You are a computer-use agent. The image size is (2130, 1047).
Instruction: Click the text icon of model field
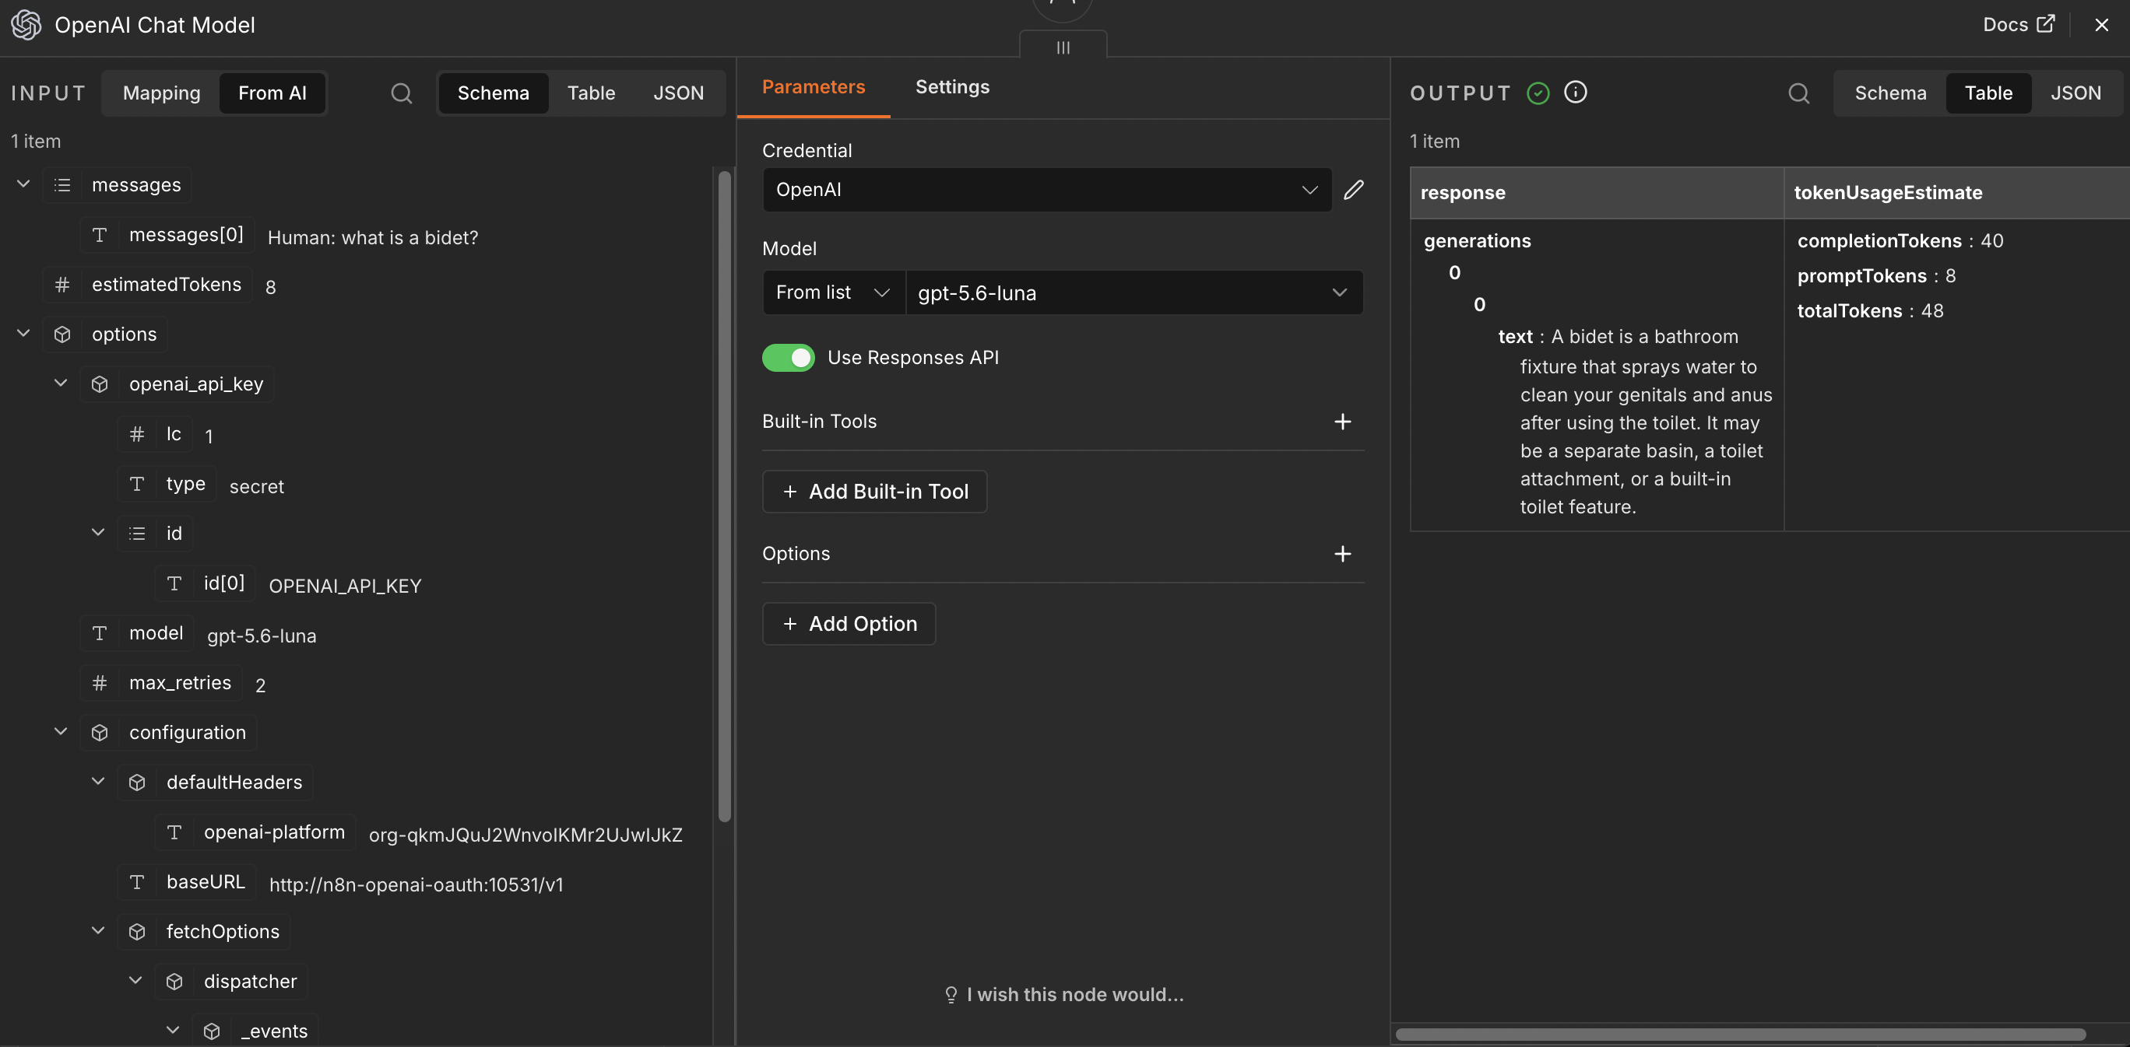99,633
